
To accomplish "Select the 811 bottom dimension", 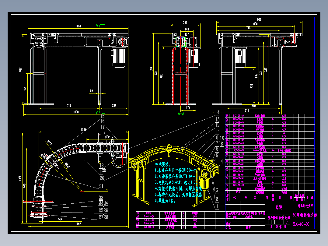I will [x=247, y=110].
